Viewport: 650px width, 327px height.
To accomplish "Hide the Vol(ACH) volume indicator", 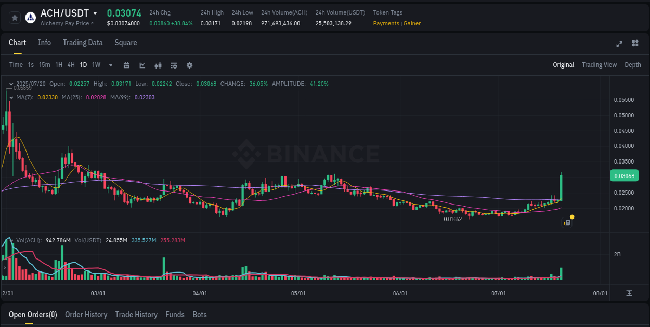I will [x=11, y=240].
